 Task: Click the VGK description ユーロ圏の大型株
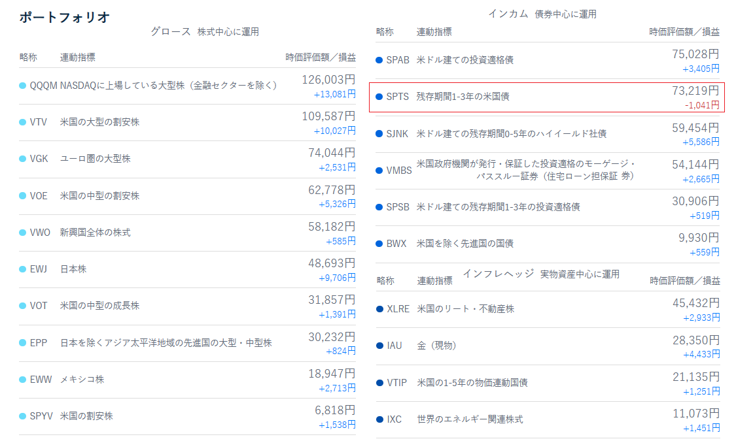[x=96, y=159]
